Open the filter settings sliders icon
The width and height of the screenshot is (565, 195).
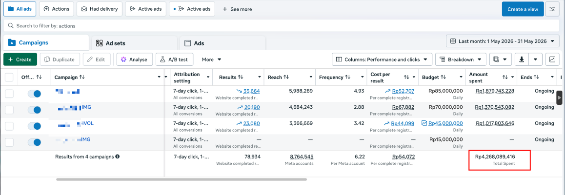(552, 9)
